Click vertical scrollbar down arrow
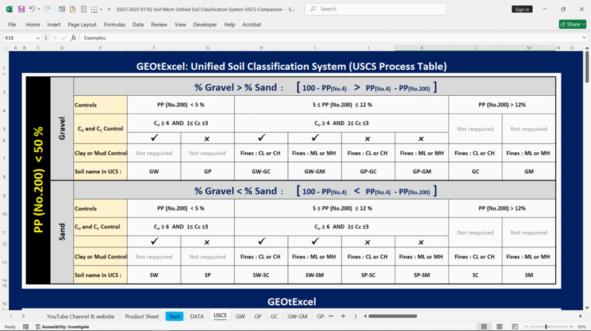This screenshot has width=591, height=331. [x=587, y=308]
